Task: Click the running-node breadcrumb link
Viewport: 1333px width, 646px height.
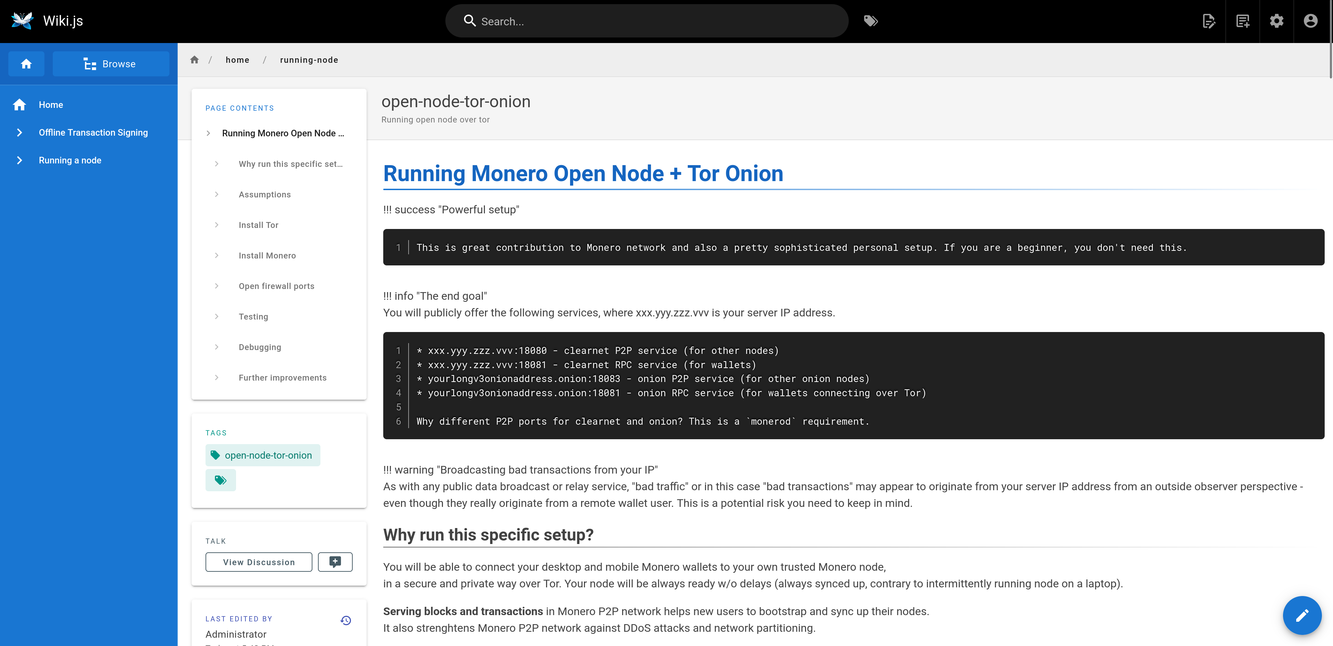Action: (x=309, y=60)
